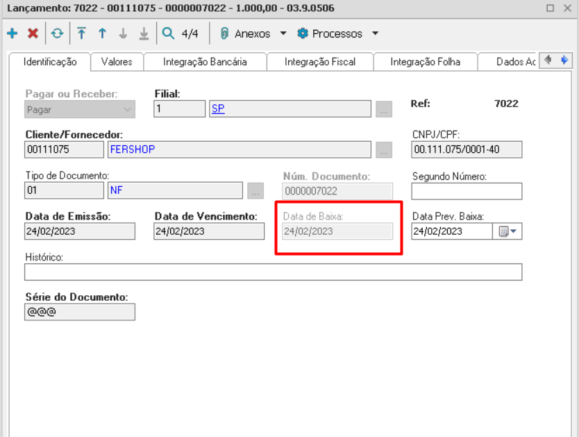Click the Data de Emissão field
Screen dimensions: 579x437
point(80,231)
